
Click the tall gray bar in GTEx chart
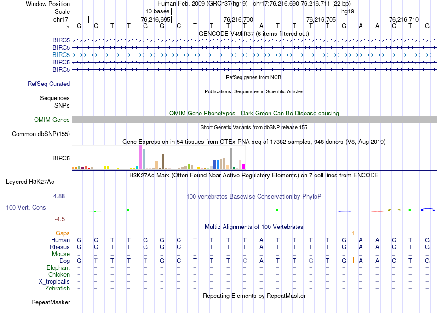click(231, 159)
